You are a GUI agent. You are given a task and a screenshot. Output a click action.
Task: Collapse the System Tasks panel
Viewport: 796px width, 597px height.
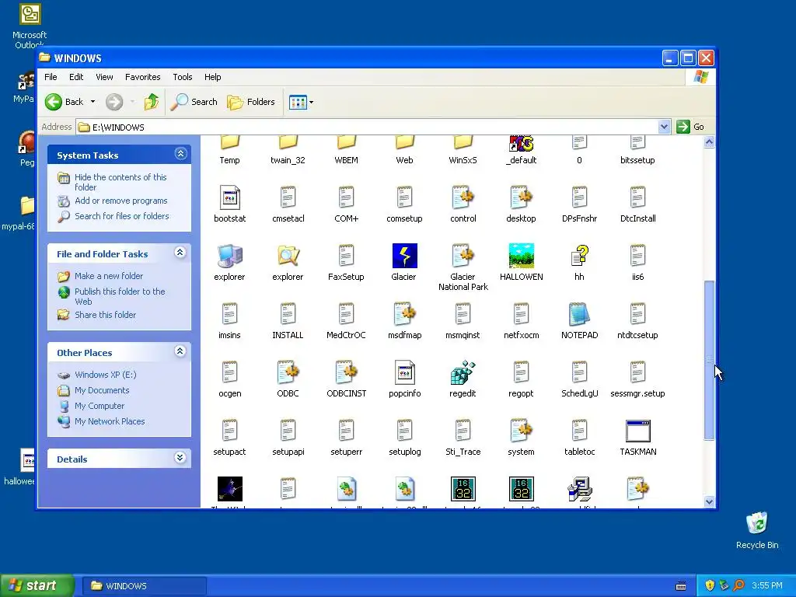tap(180, 153)
